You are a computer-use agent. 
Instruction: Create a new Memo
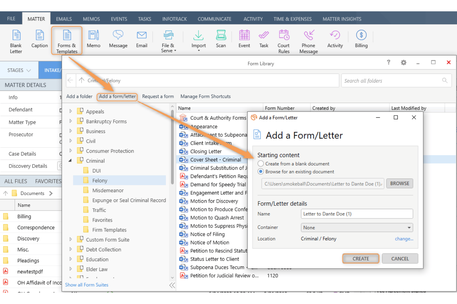tap(94, 39)
